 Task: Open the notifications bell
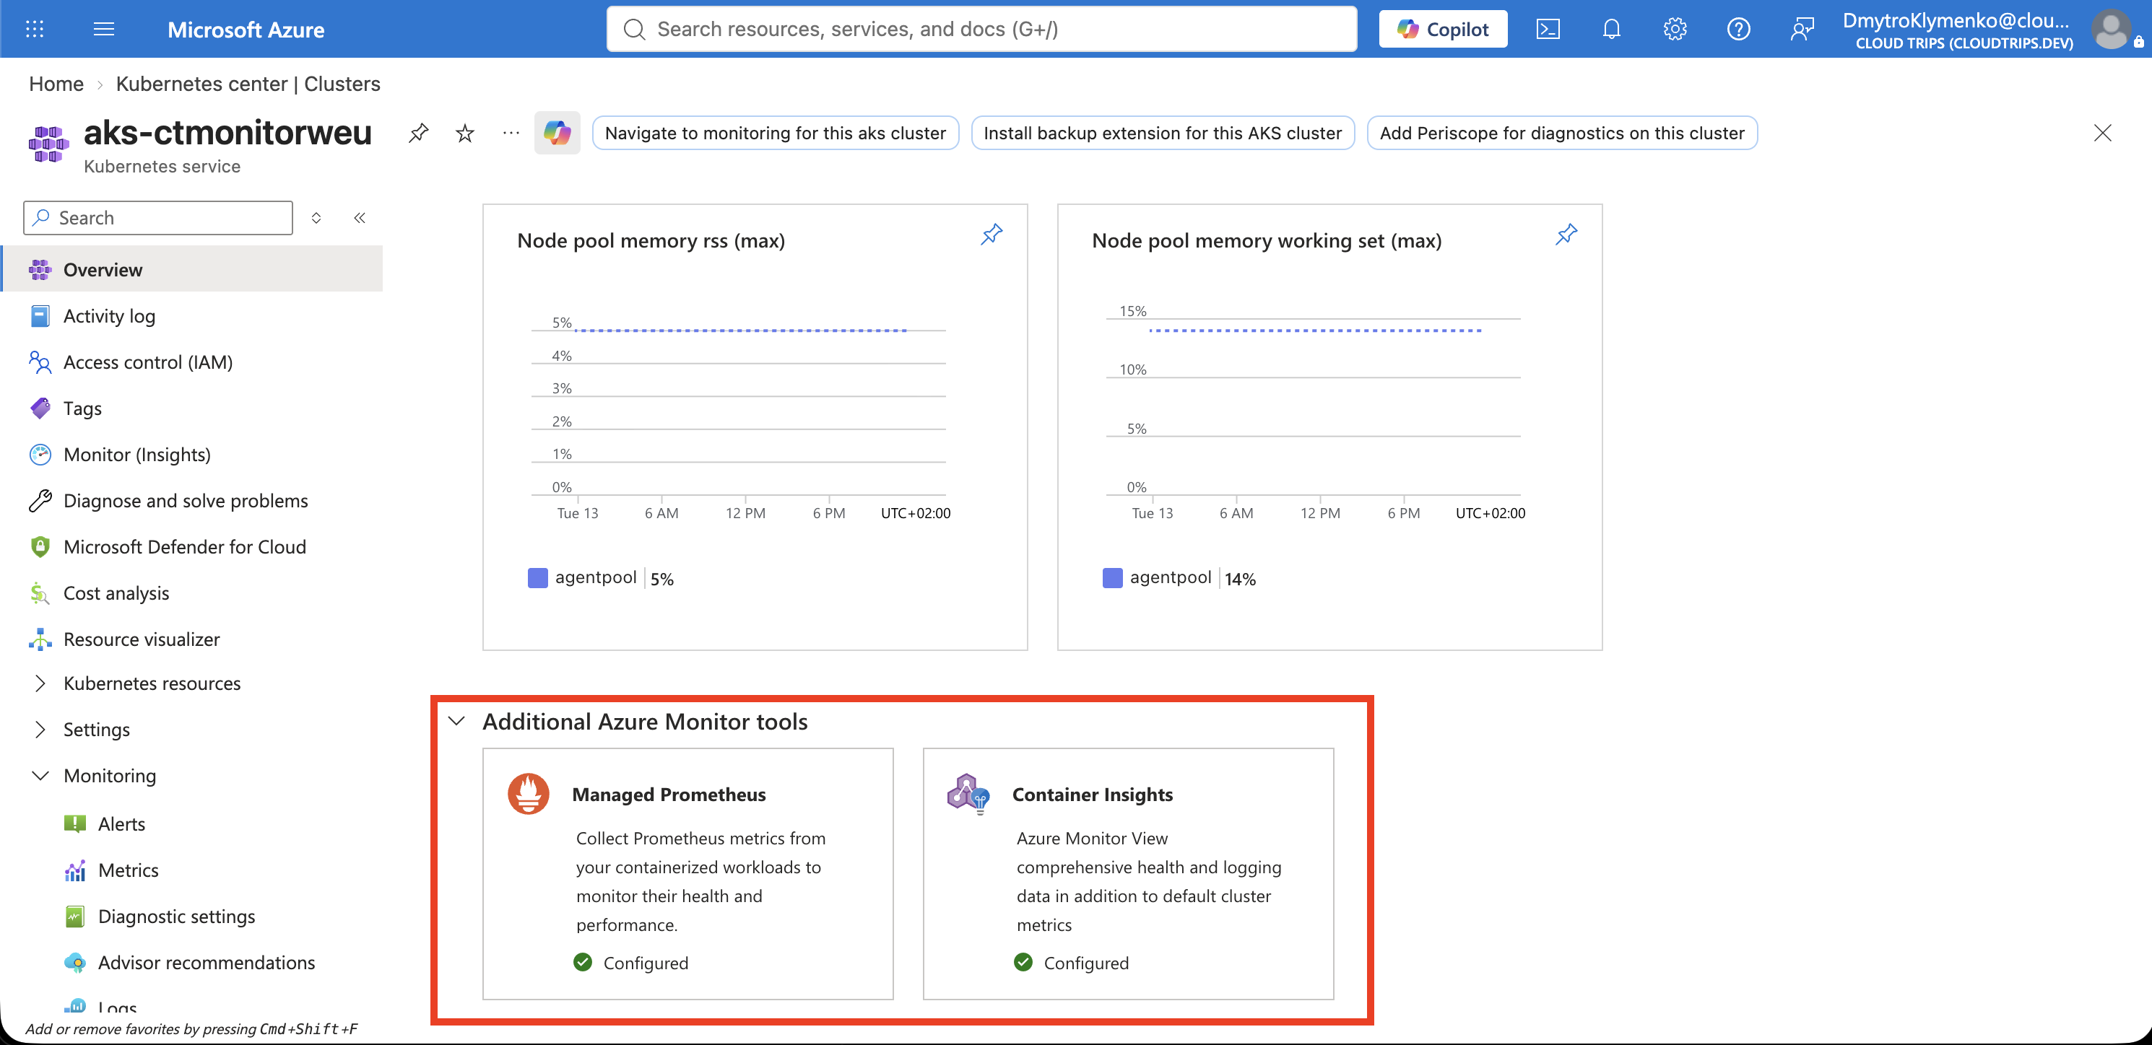pos(1612,29)
